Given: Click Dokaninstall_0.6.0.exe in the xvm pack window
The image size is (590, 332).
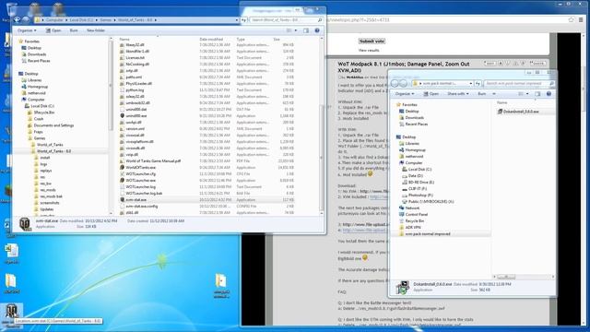Looking at the screenshot, I should pyautogui.click(x=521, y=112).
